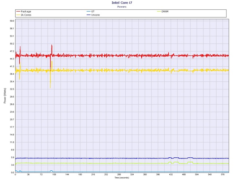Click the 0.0 y-axis label

pyautogui.click(x=12, y=173)
